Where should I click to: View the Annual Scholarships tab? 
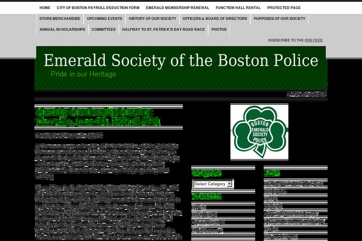tap(62, 30)
